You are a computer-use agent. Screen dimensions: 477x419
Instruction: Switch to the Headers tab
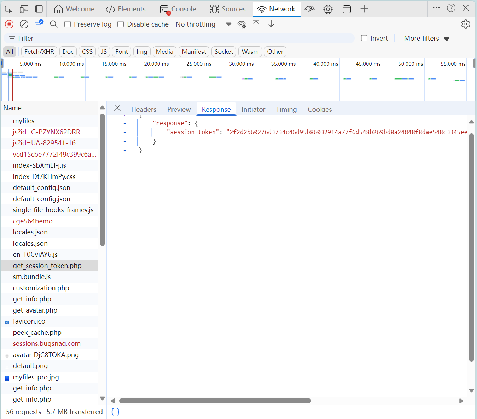coord(144,109)
